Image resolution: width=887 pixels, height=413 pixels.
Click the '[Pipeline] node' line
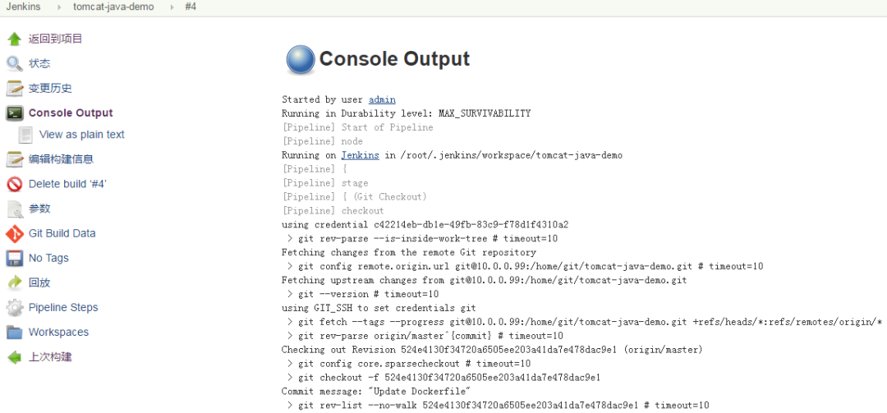click(x=323, y=141)
